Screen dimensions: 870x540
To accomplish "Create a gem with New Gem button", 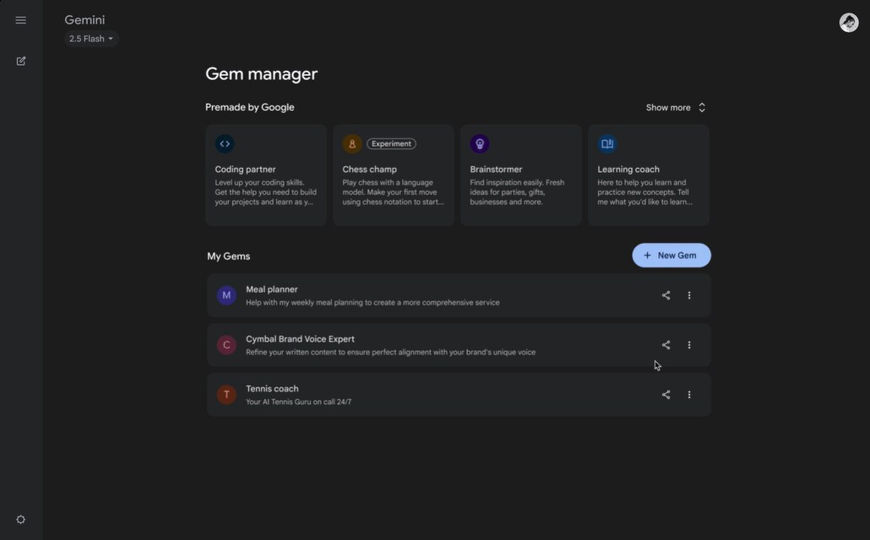I will click(671, 256).
